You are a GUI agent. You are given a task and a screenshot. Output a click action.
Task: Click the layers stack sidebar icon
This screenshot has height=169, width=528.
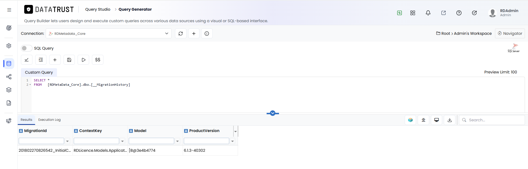click(9, 90)
